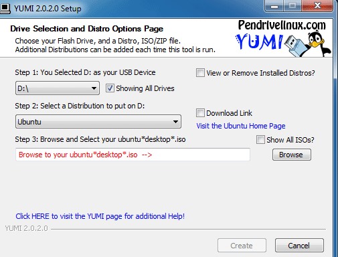This screenshot has height=257, width=338.
Task: Click the 'Step 1: You Selected D:' label
Action: (x=85, y=72)
